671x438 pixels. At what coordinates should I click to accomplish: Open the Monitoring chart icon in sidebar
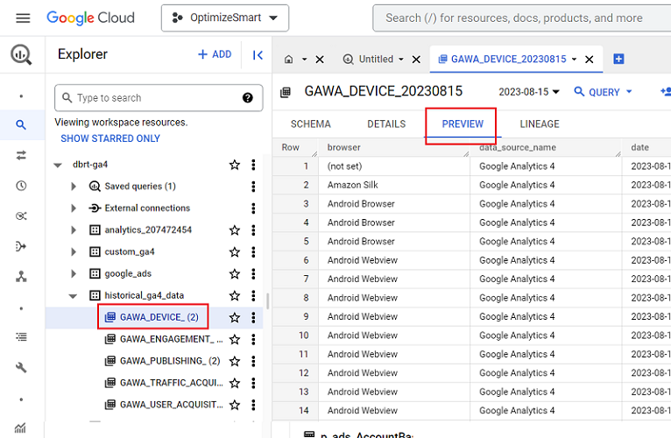(x=20, y=428)
